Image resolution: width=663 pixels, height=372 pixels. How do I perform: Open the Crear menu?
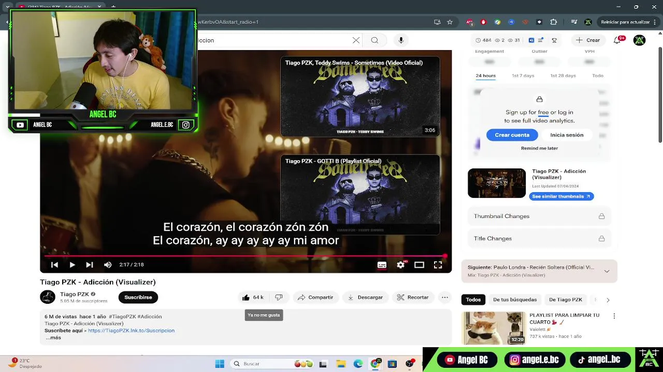tap(587, 40)
